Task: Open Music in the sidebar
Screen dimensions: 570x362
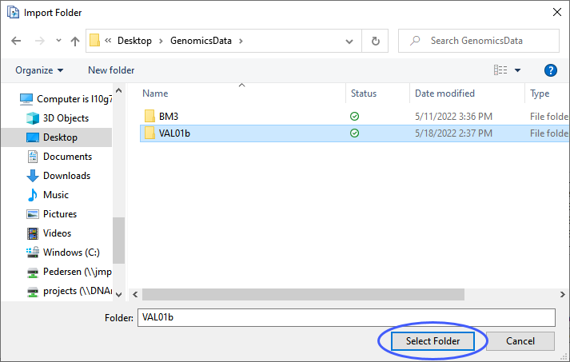Action: click(48, 195)
